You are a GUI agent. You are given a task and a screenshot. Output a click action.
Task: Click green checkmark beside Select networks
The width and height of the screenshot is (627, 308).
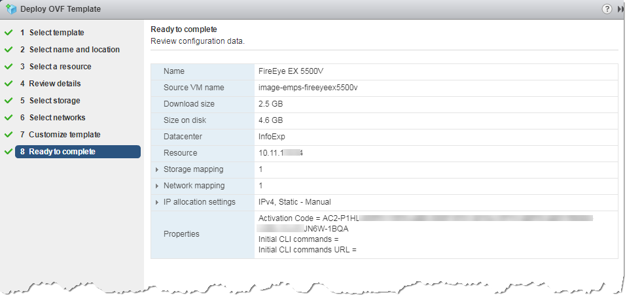(9, 118)
